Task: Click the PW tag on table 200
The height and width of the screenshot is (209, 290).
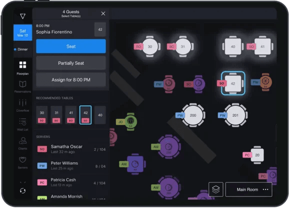Action: pos(180,116)
